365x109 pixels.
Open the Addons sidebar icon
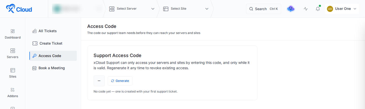tap(13, 90)
